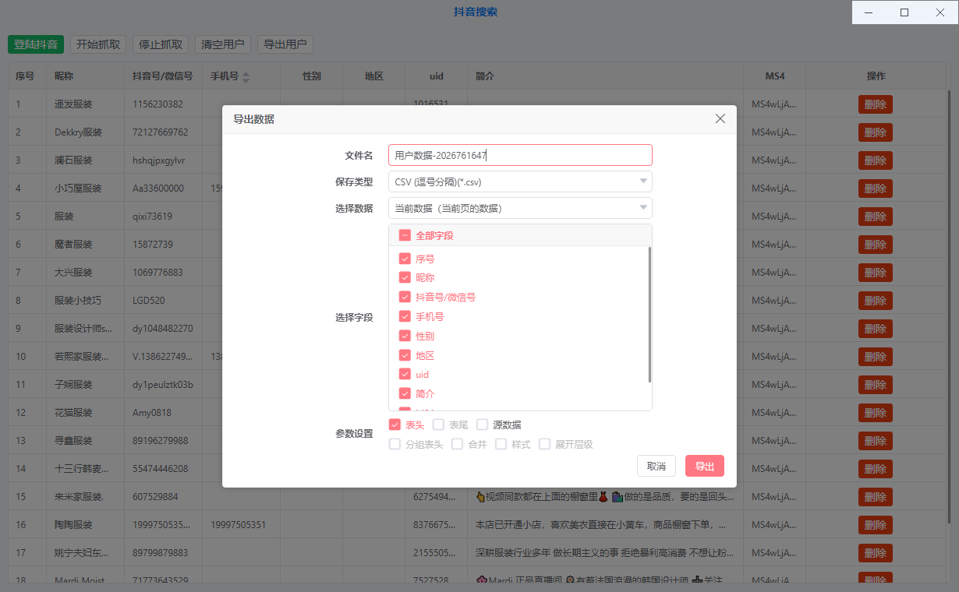
Task: Click the field list vertical scrollbar
Action: click(649, 315)
